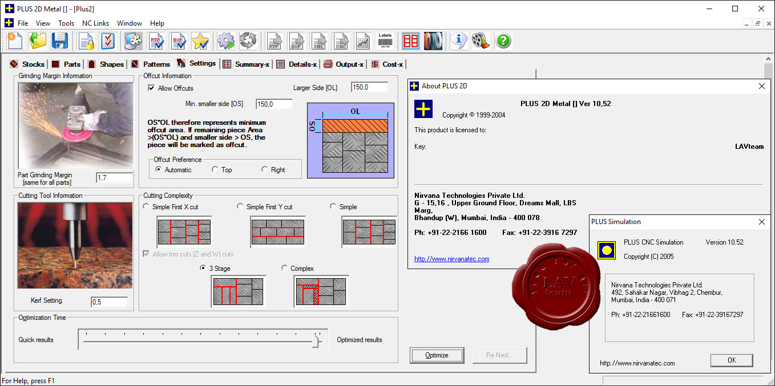
Task: Click the green question mark help icon
Action: pos(503,40)
